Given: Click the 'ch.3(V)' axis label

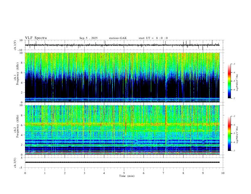Looking at the screenshot, I should pos(15,163).
